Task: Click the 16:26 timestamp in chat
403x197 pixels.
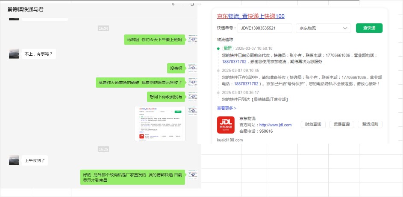Action: point(103,149)
